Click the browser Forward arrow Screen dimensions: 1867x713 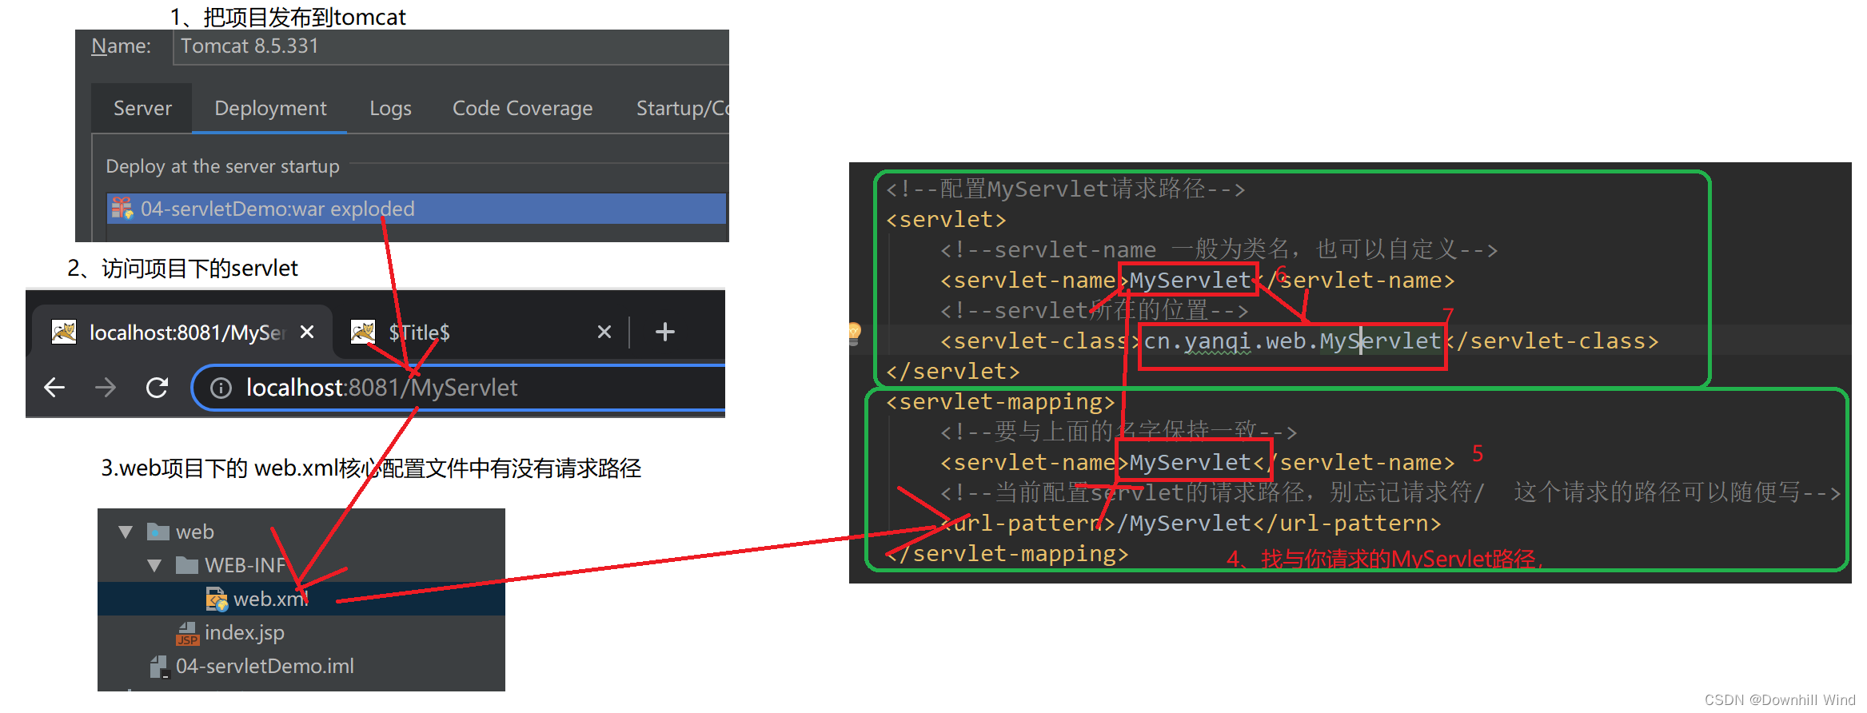pyautogui.click(x=106, y=388)
